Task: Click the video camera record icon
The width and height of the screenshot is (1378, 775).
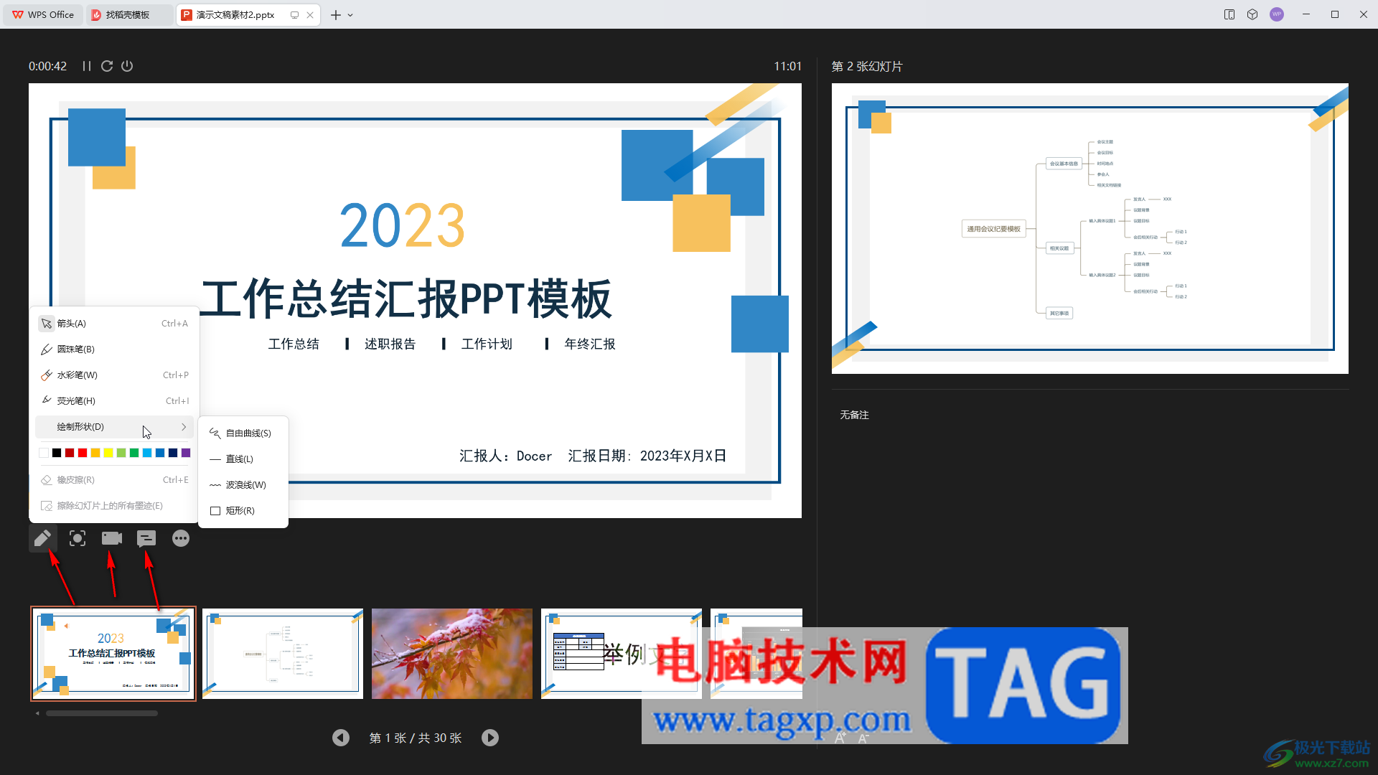Action: (111, 538)
